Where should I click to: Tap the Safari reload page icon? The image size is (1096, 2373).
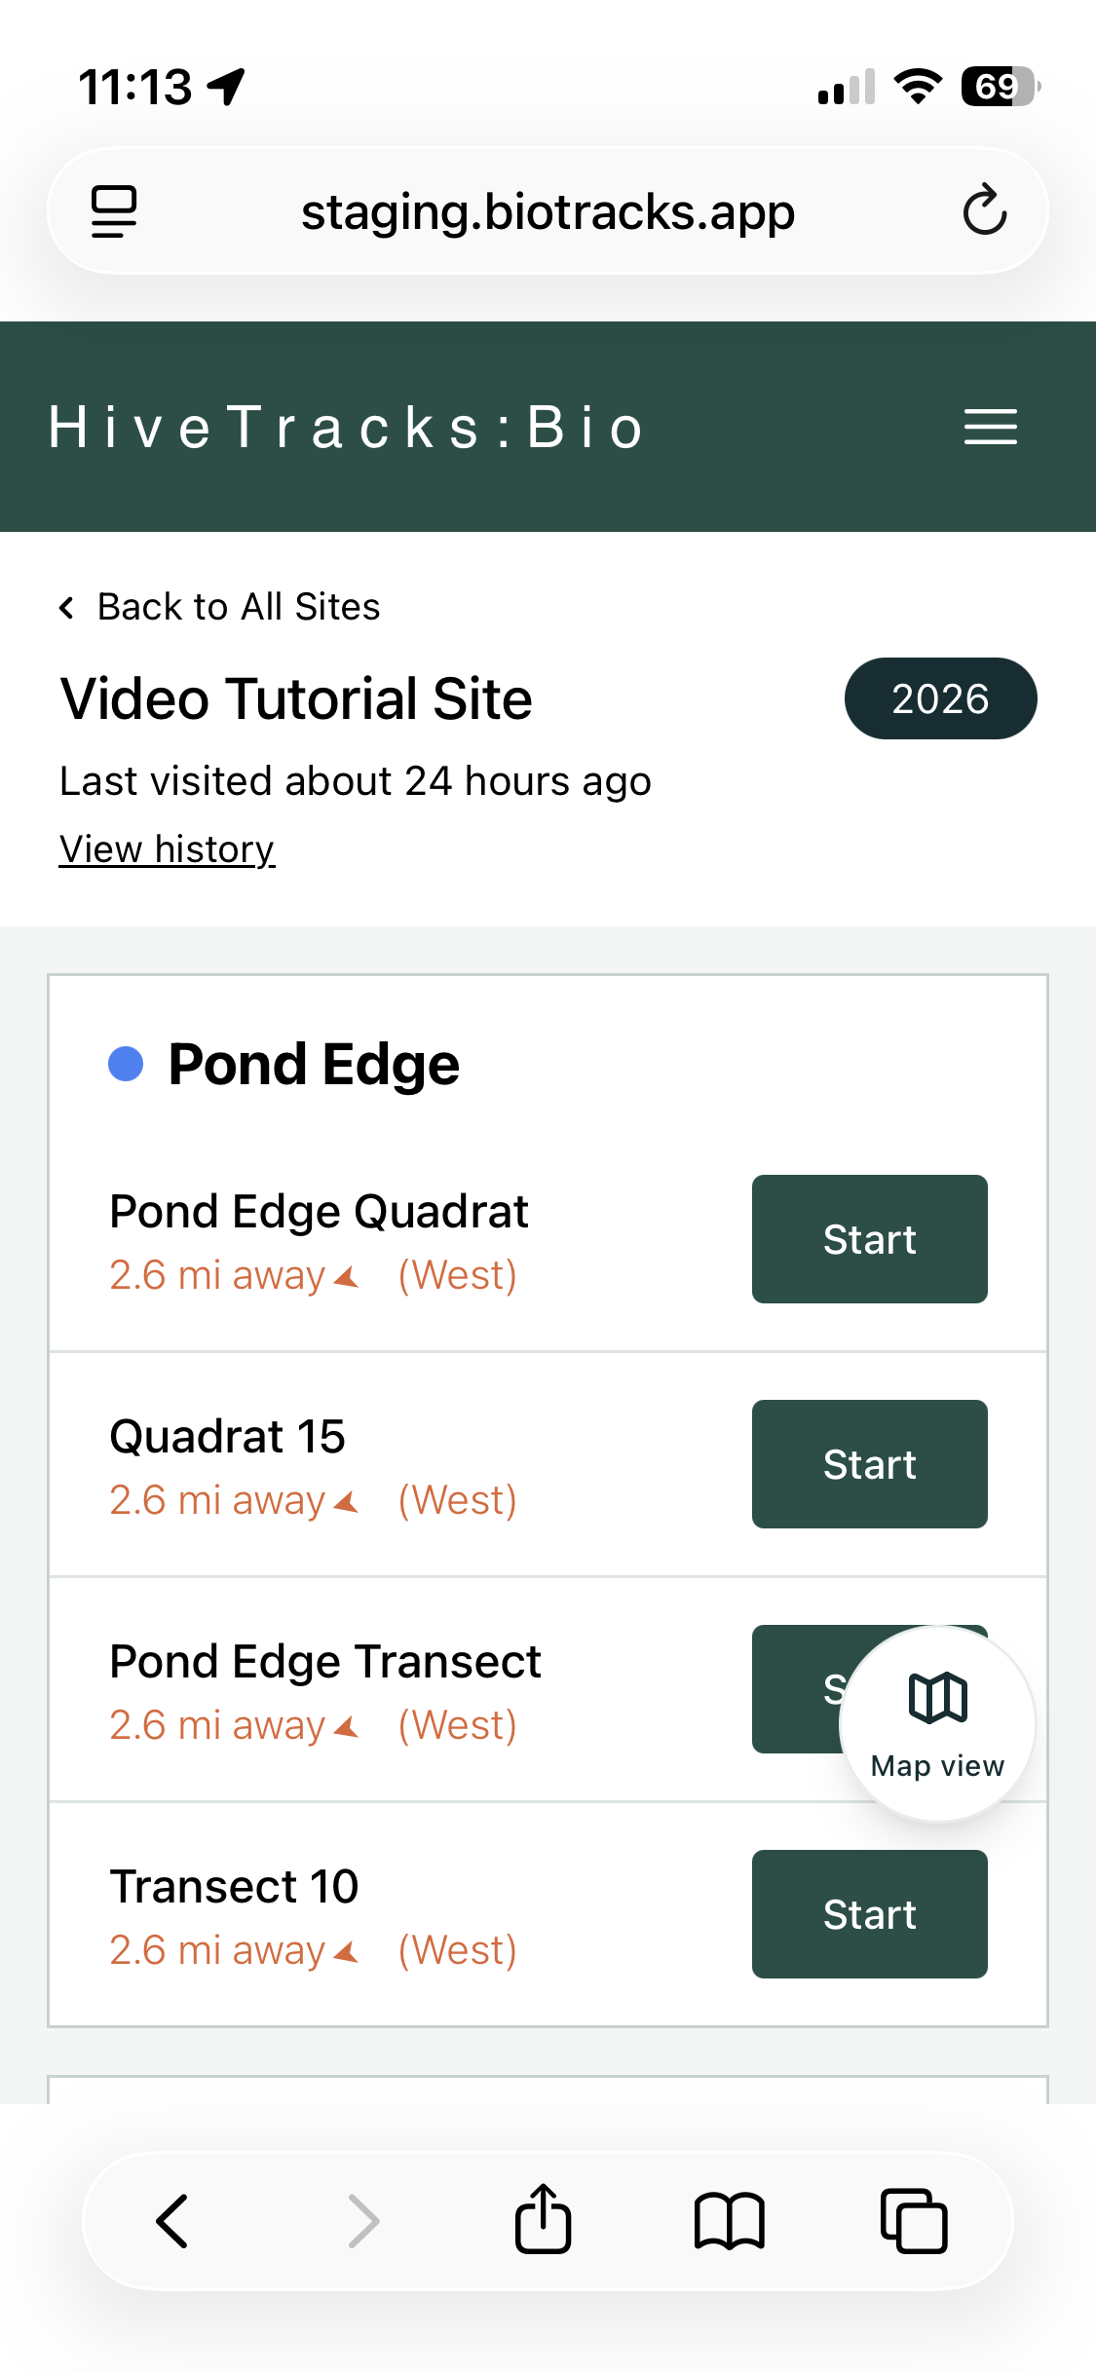984,210
